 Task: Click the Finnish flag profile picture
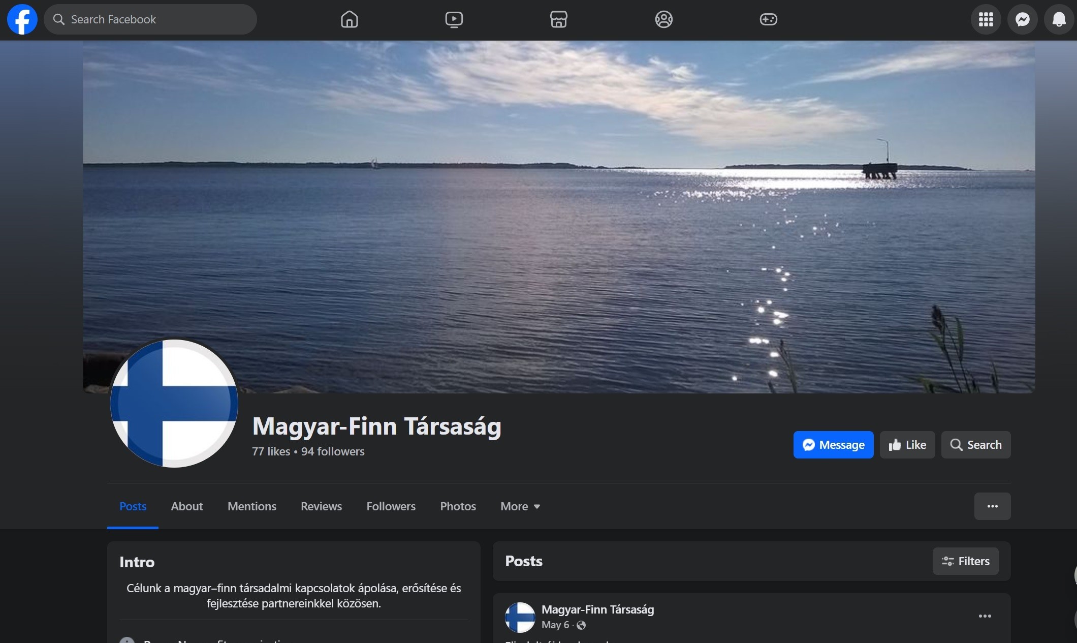click(174, 404)
